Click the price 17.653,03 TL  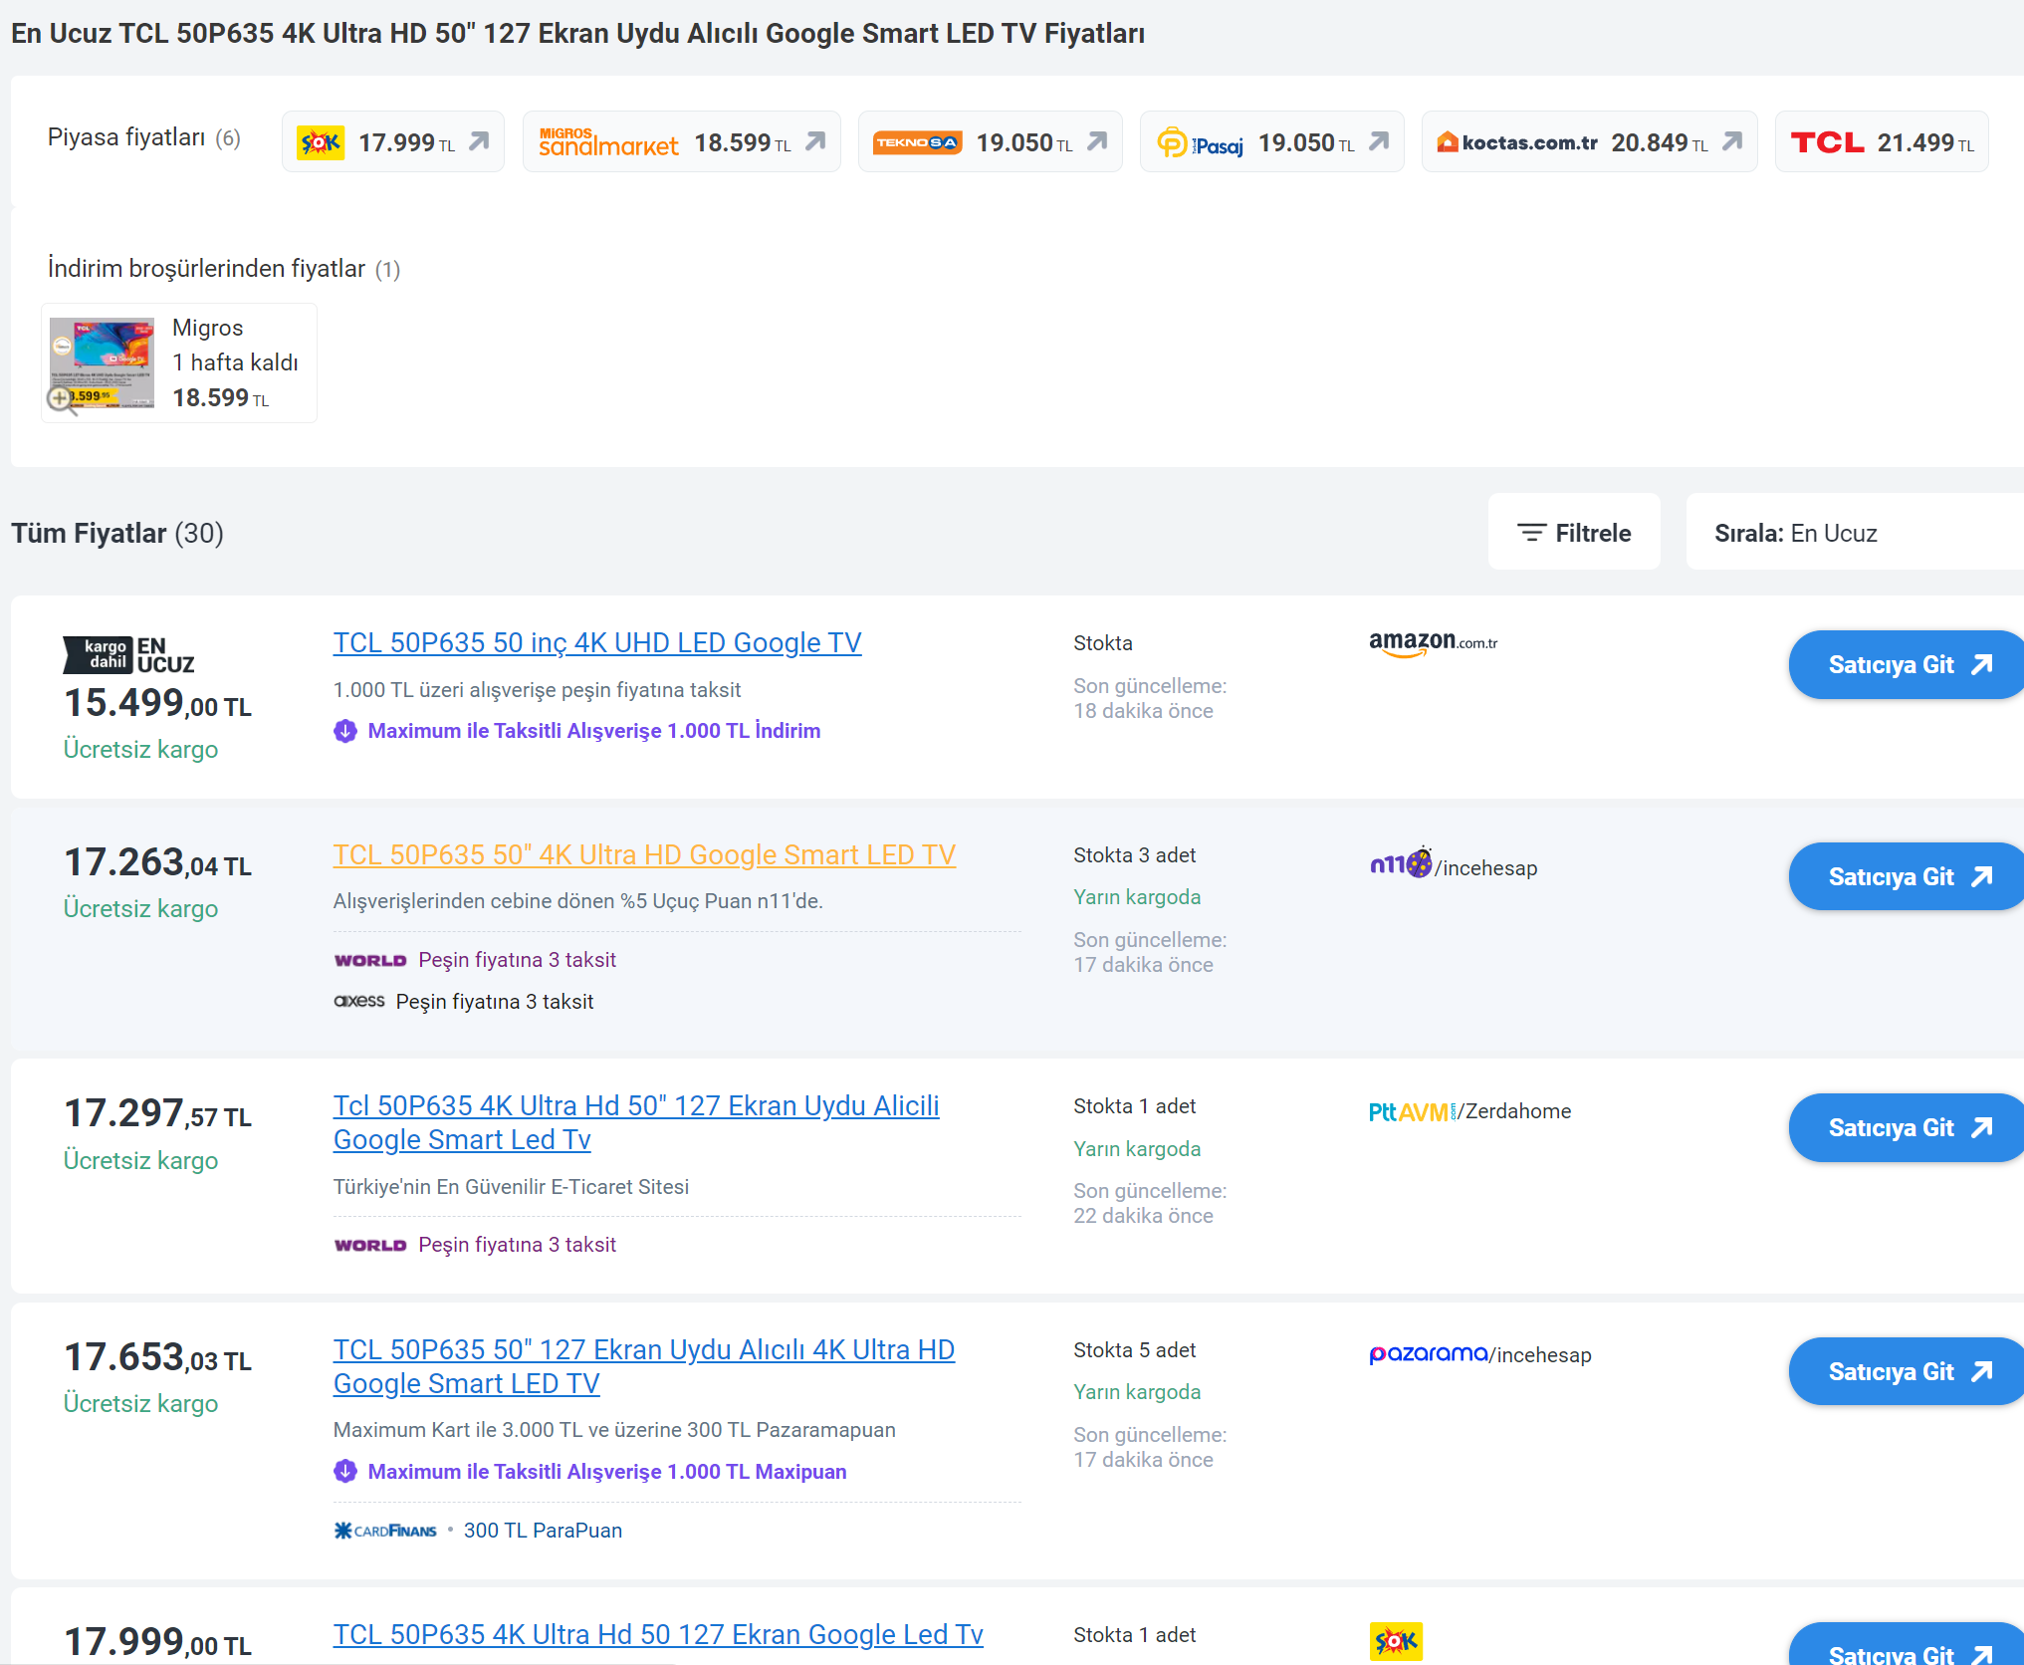[x=158, y=1358]
